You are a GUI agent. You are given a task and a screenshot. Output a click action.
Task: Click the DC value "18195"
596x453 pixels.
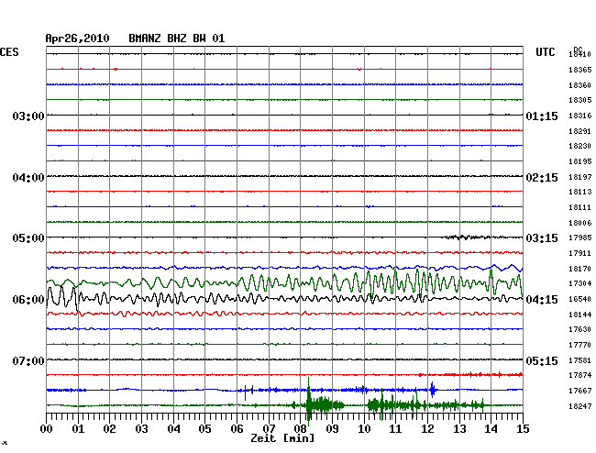click(580, 161)
